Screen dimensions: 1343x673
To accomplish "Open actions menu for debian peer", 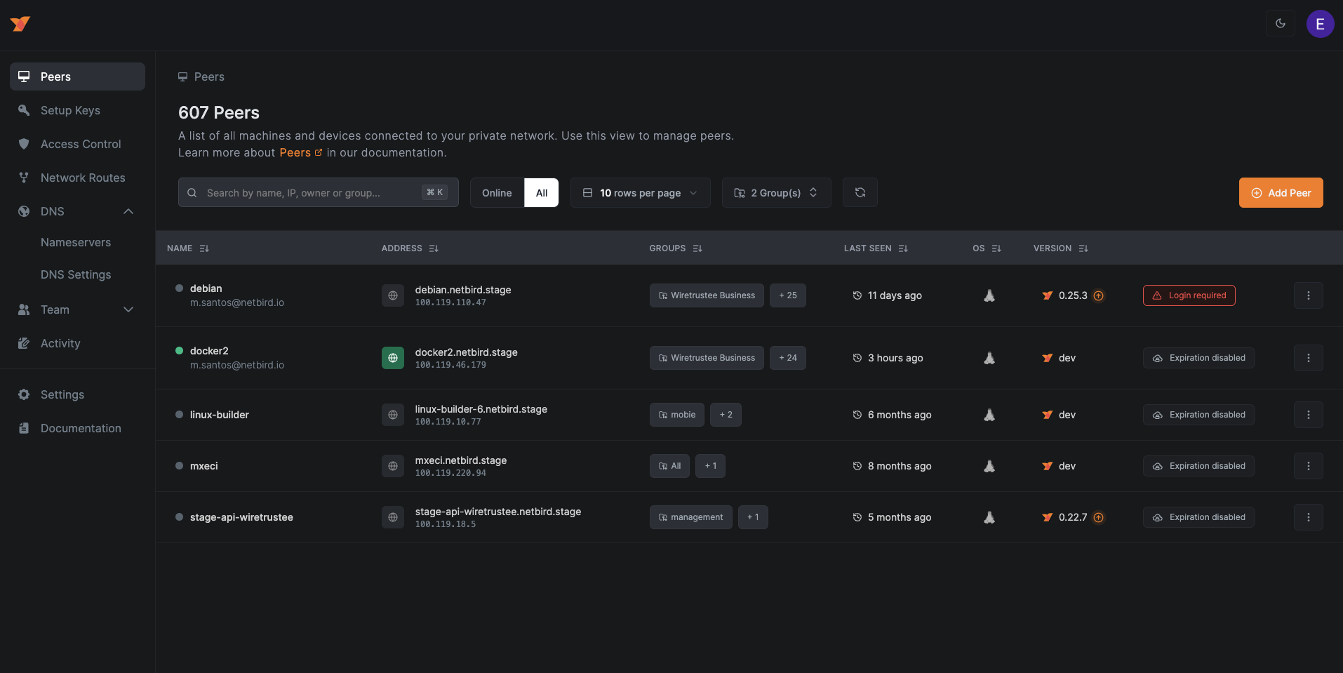I will [x=1309, y=295].
